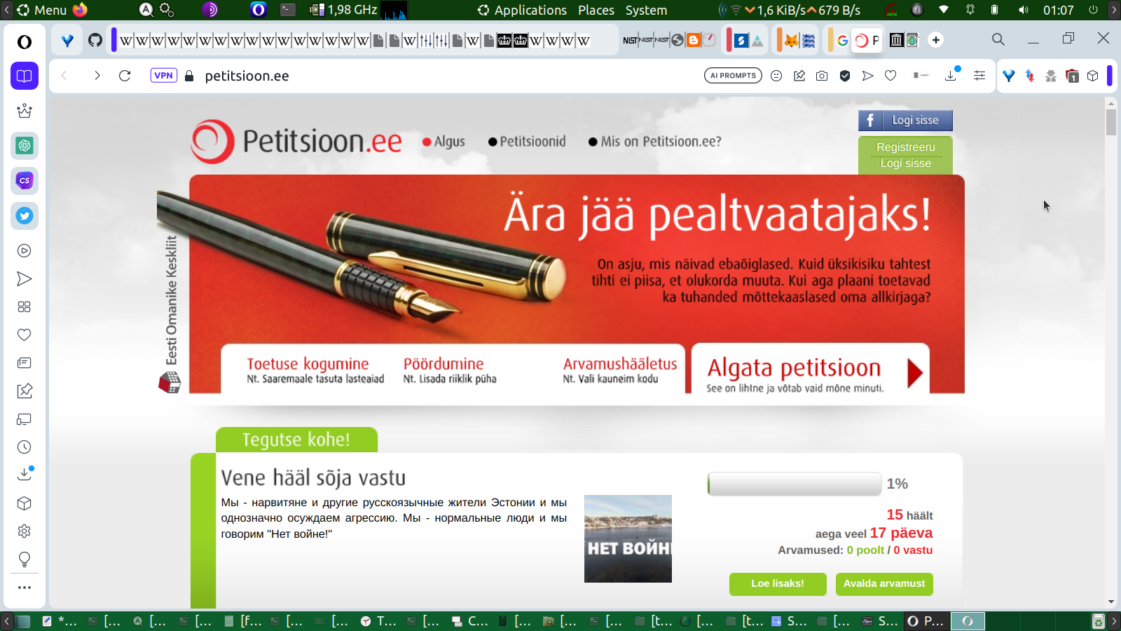Screen dimensions: 1121x631
Task: Open the CS app in the sidebar
Action: tap(25, 181)
